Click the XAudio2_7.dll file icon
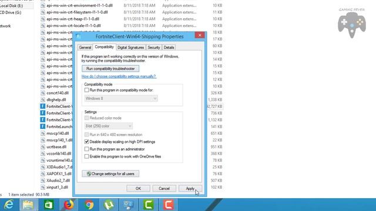The width and height of the screenshot is (376, 211). pyautogui.click(x=43, y=181)
